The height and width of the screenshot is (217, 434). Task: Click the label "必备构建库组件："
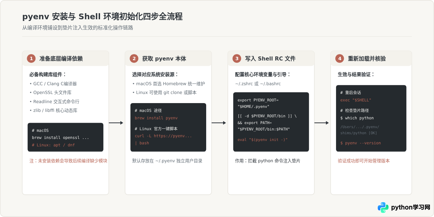[48, 74]
